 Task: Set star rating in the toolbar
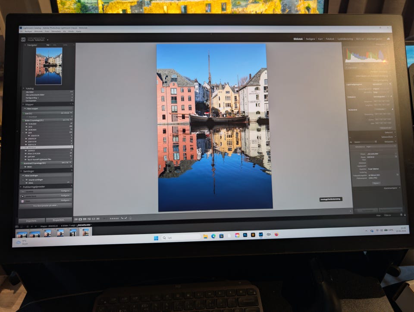(114, 218)
